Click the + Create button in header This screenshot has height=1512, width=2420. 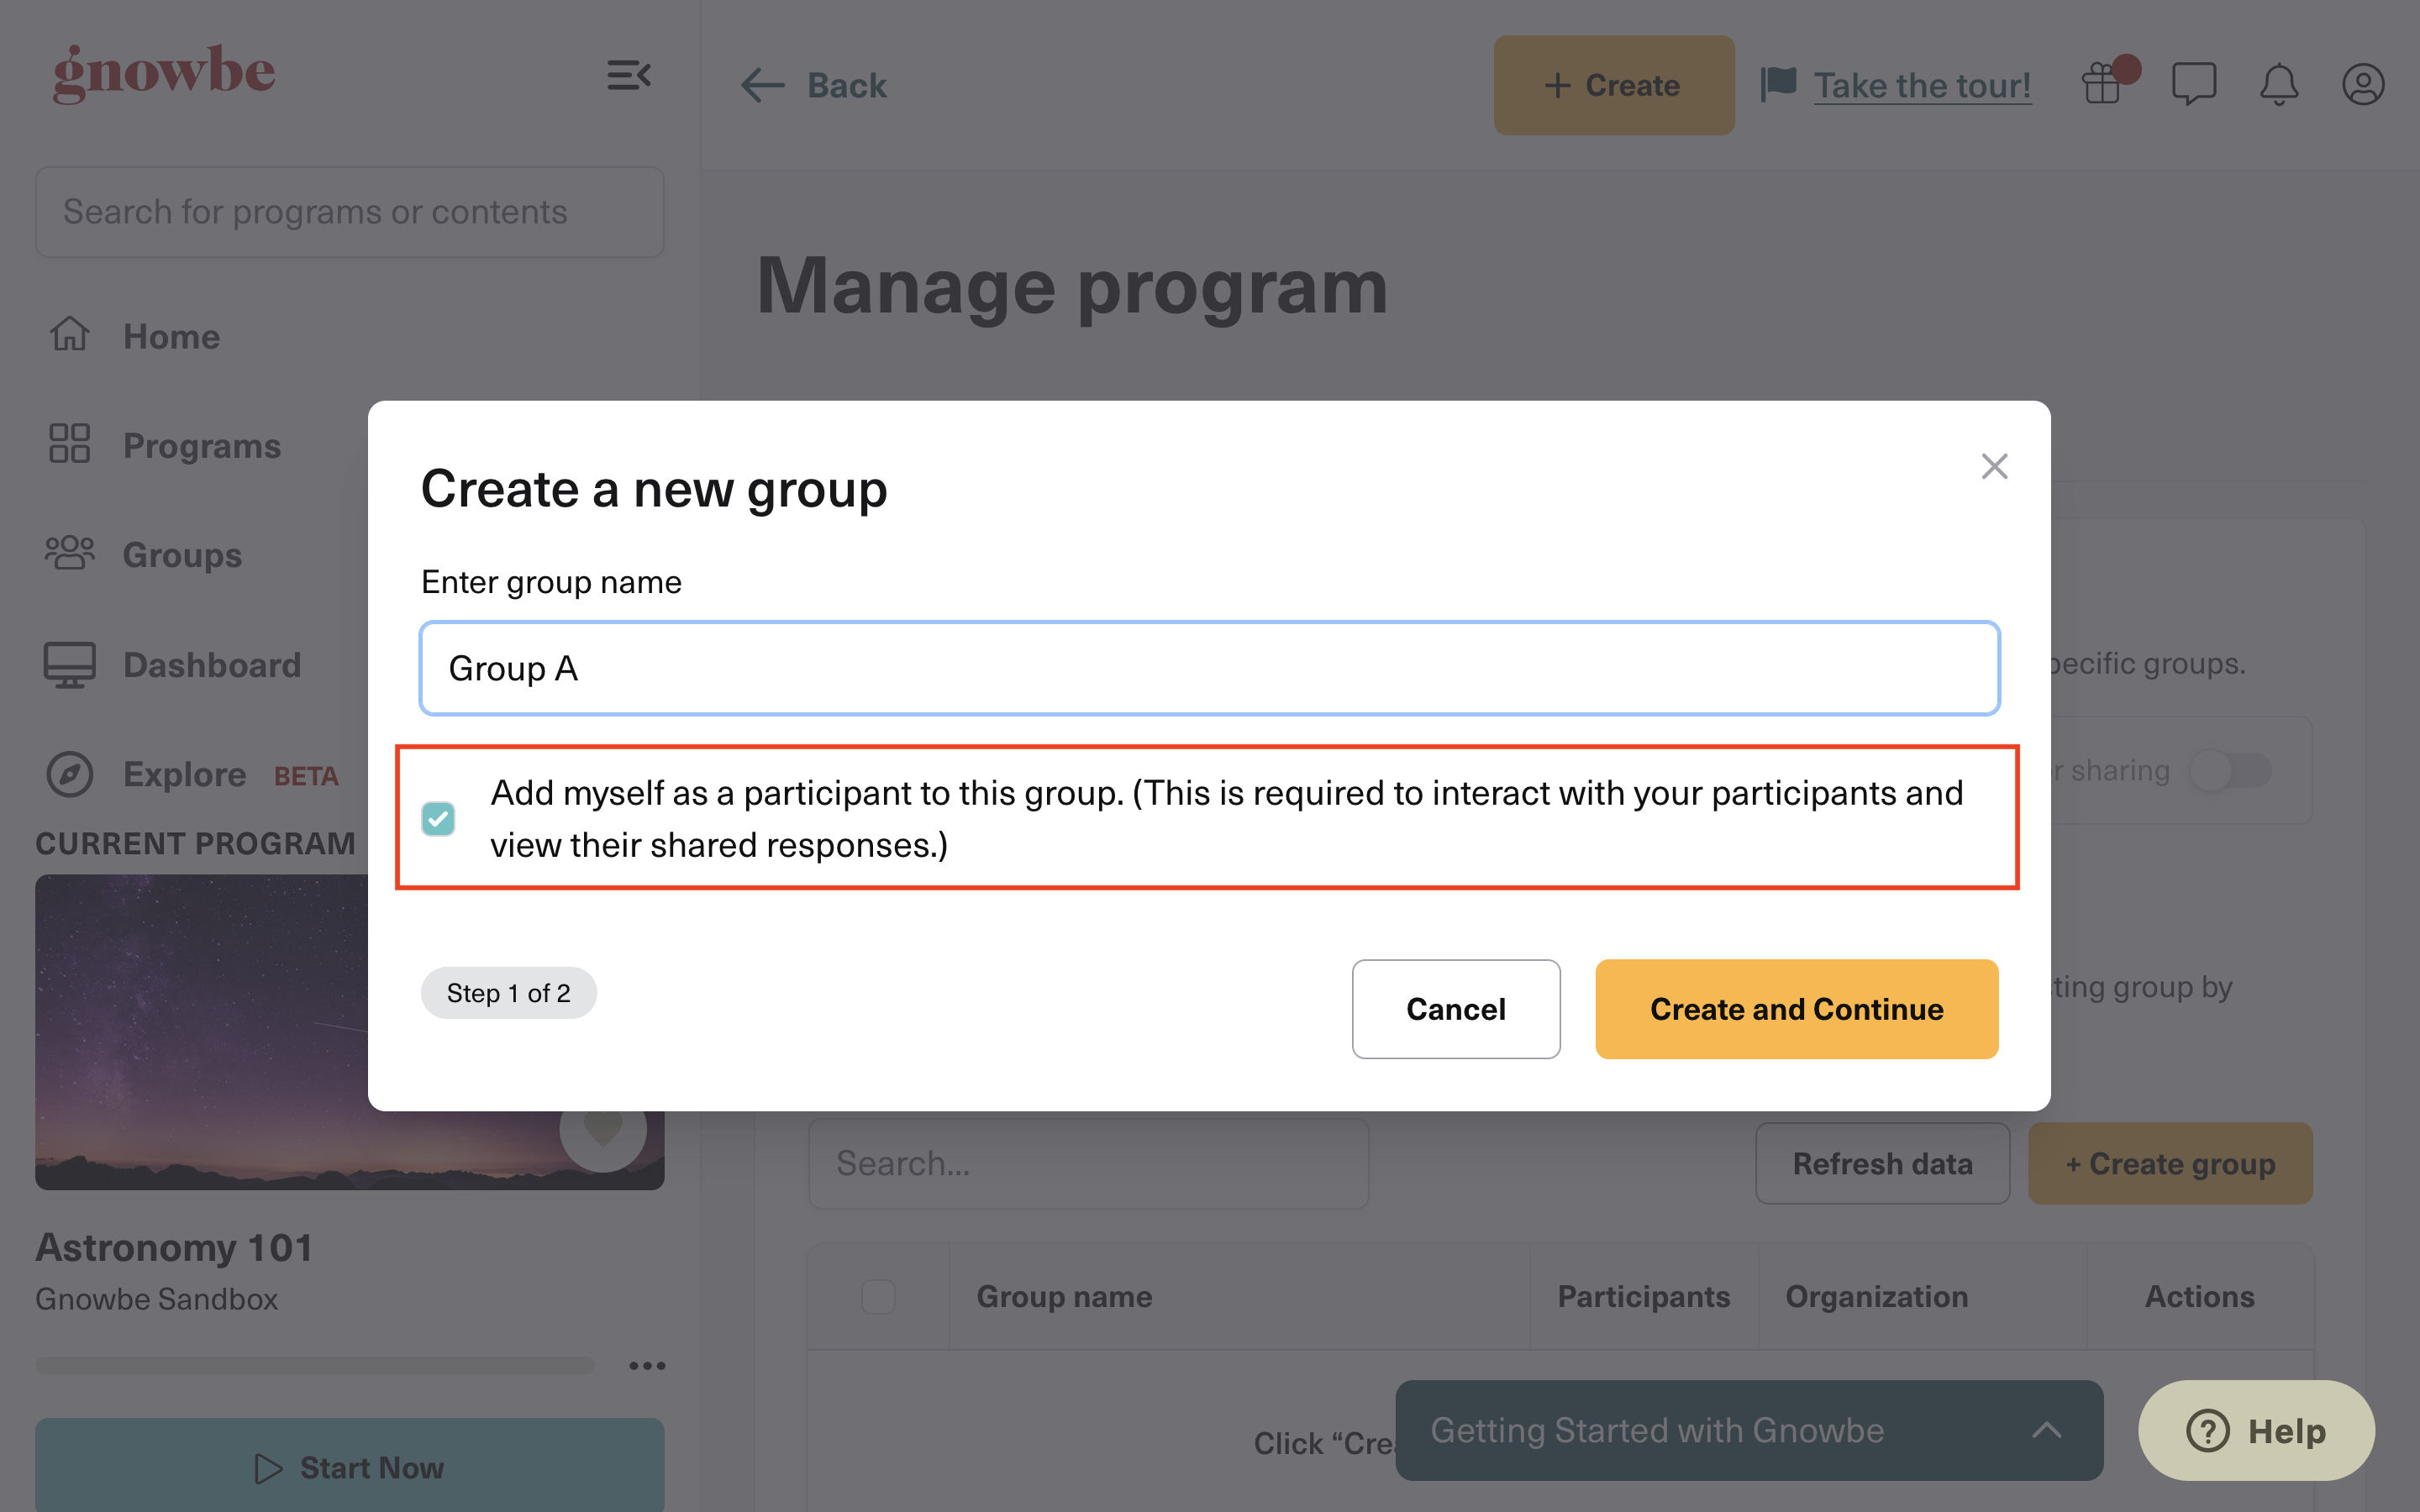(x=1613, y=85)
